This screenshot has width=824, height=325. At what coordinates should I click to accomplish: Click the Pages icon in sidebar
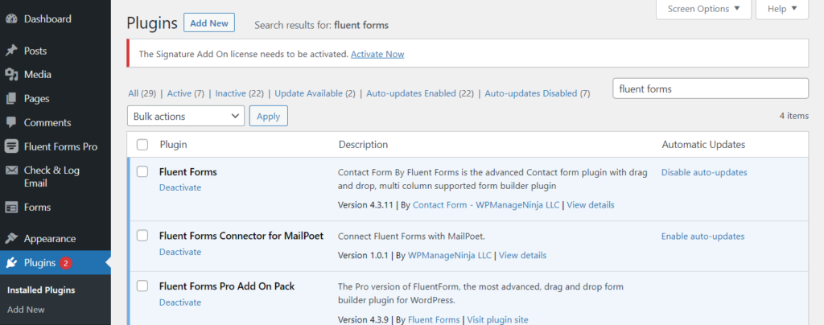(x=11, y=99)
